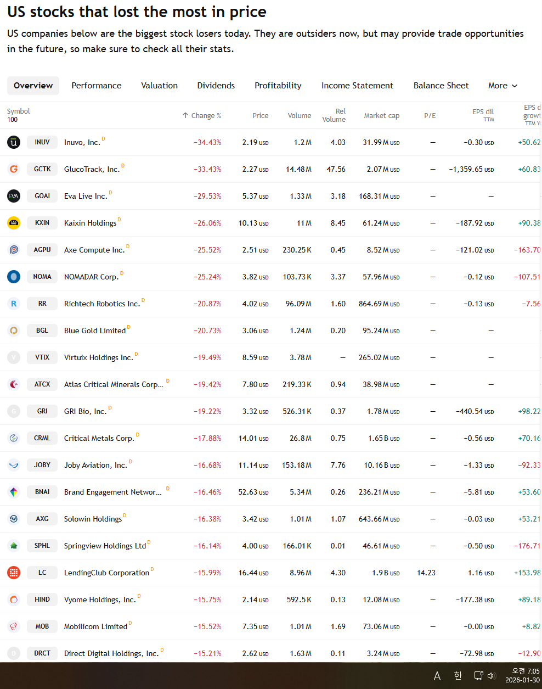Click the 47.56 relative volume value
The height and width of the screenshot is (689, 542).
(x=336, y=169)
